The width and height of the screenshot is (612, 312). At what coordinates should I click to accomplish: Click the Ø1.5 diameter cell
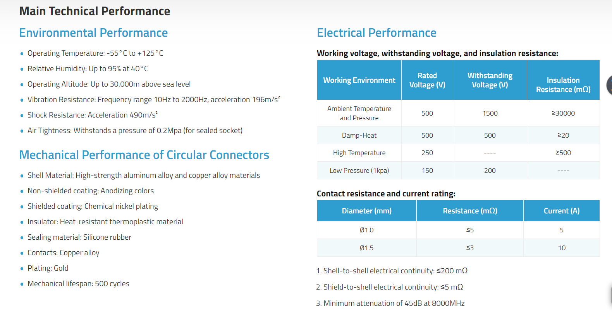pos(366,248)
